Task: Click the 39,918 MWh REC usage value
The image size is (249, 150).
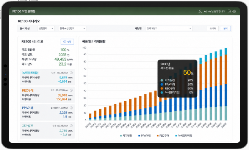Action: click(65, 95)
